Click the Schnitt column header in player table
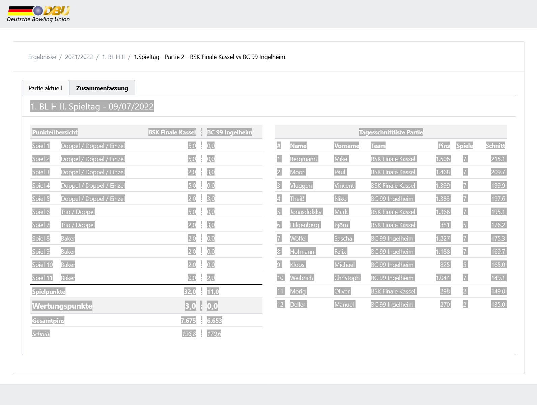The width and height of the screenshot is (537, 405). pyautogui.click(x=495, y=146)
